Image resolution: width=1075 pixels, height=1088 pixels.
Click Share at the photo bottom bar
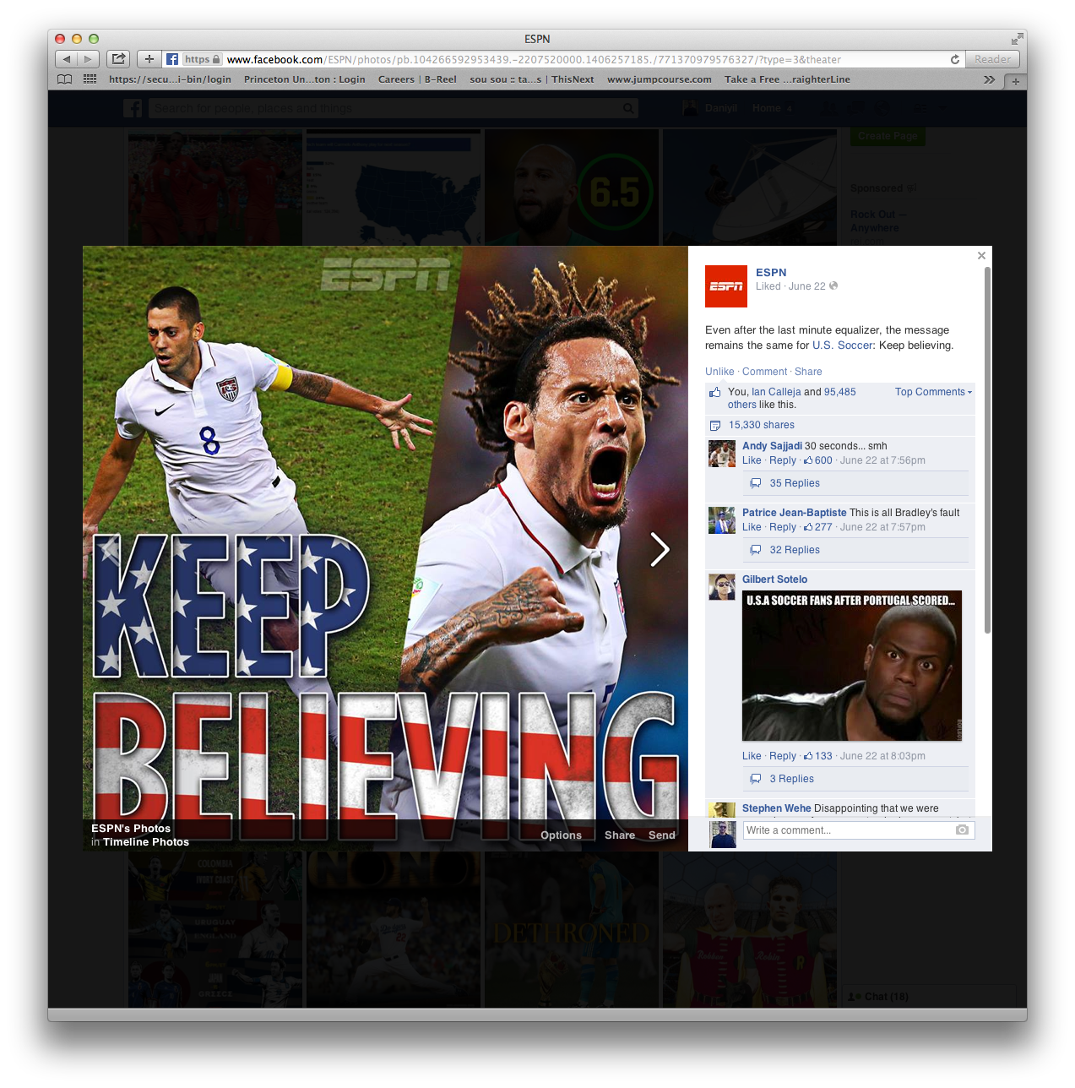[620, 835]
